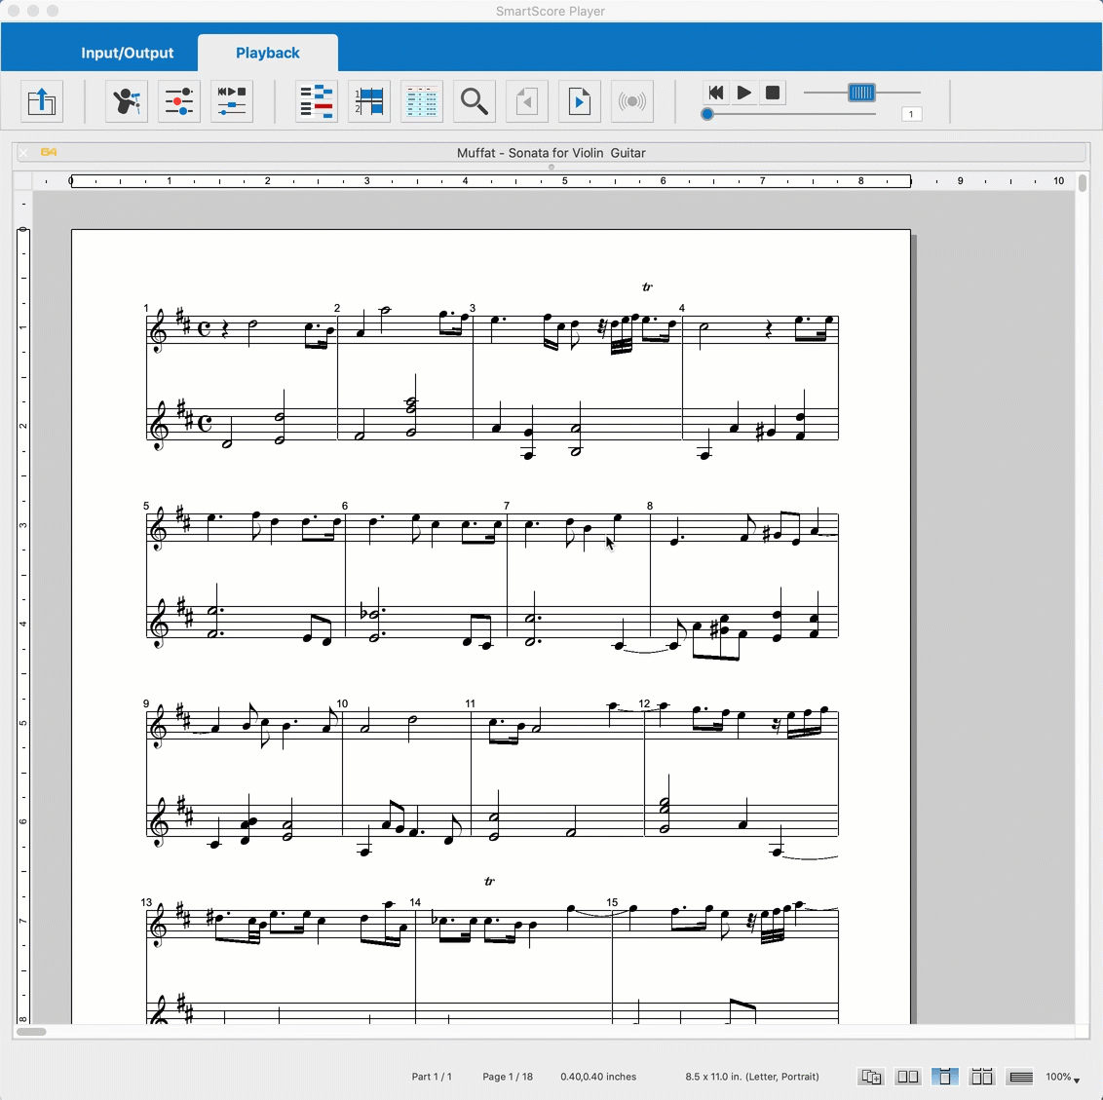
Task: Open the event list table icon
Action: (422, 101)
